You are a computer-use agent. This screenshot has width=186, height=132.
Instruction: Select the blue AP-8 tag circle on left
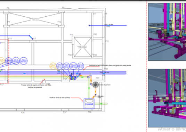pos(16,61)
